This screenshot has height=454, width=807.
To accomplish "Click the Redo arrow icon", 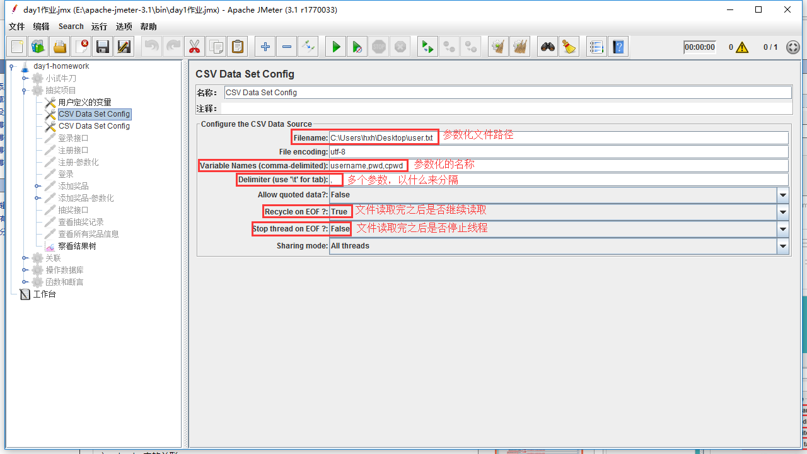I will pos(173,47).
